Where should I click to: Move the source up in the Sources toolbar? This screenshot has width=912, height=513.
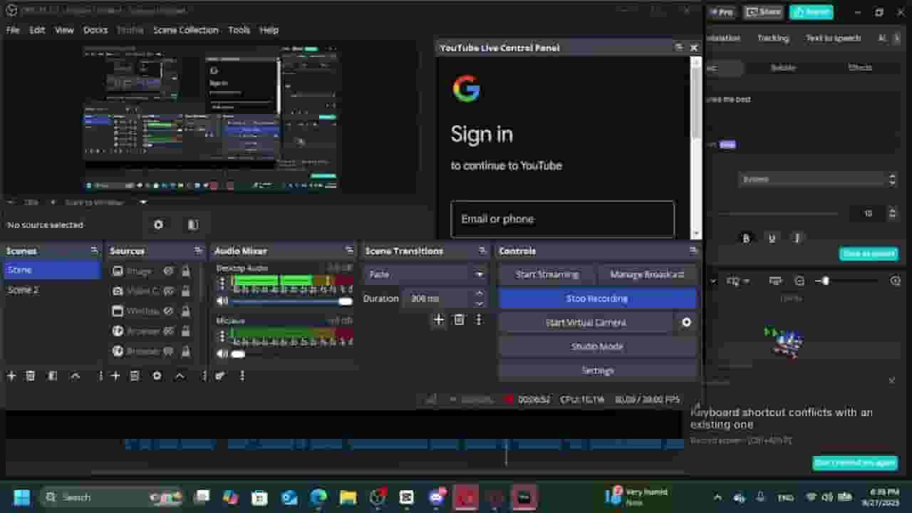coord(180,375)
